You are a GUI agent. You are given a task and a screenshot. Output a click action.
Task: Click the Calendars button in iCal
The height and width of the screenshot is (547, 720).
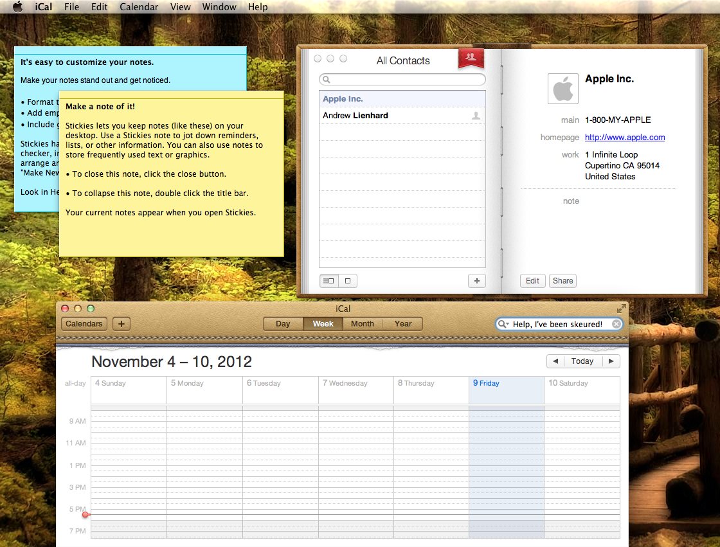pos(84,324)
